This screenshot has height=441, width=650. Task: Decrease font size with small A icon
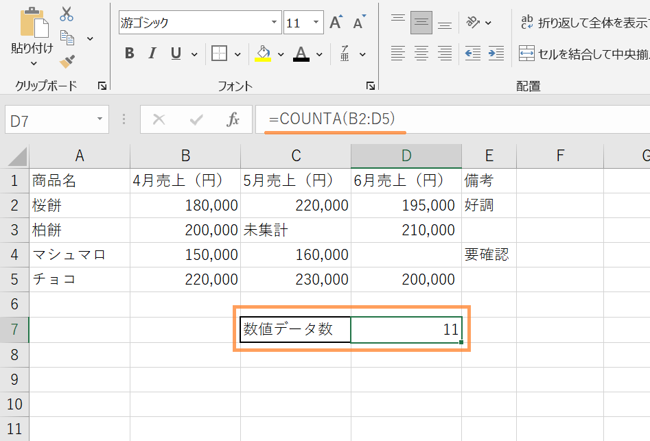point(358,23)
